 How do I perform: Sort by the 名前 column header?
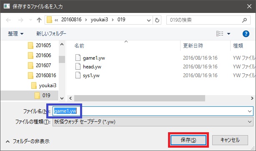79,46
